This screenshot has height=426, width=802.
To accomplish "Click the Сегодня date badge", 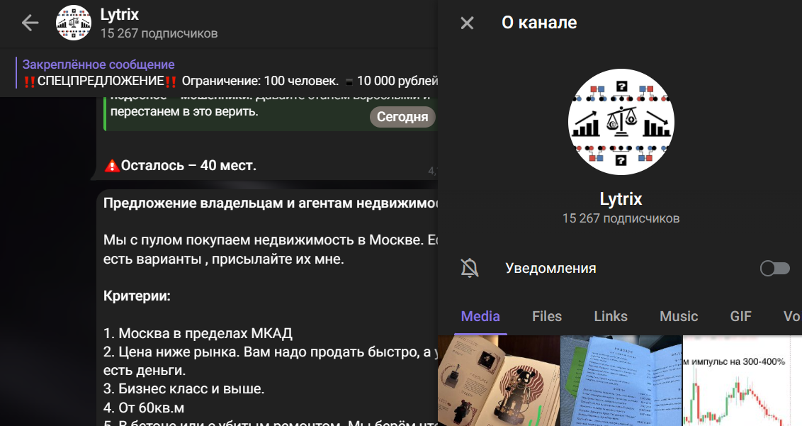I will [x=402, y=117].
